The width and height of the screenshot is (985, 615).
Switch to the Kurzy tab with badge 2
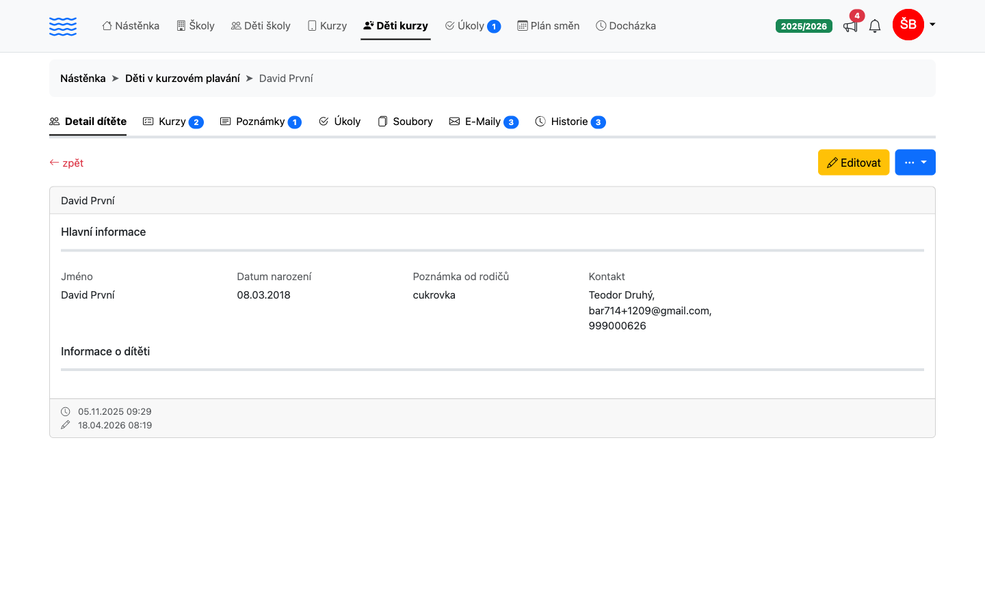click(173, 122)
